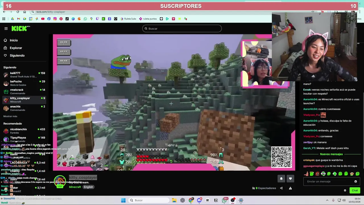Open anachis channel in sidebar
The height and width of the screenshot is (205, 364).
pyautogui.click(x=24, y=108)
